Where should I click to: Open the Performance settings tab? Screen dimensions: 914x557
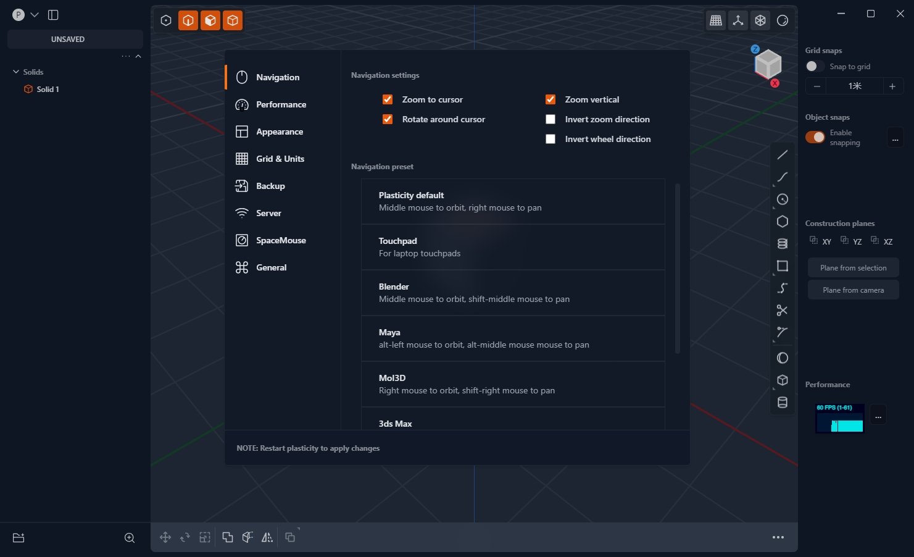coord(283,104)
